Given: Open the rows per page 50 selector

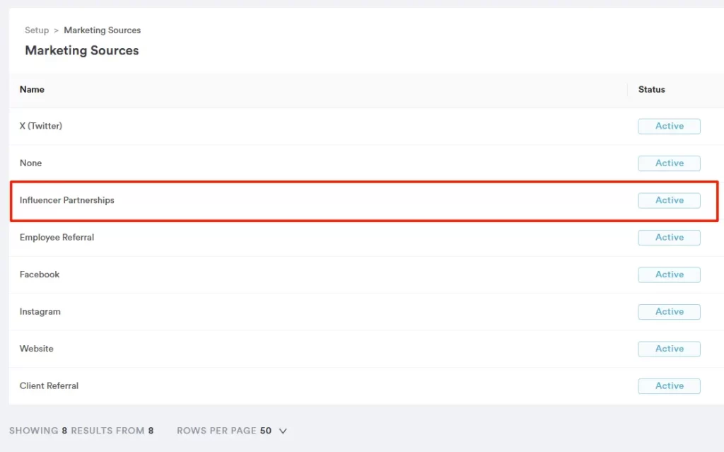Looking at the screenshot, I should tap(266, 431).
